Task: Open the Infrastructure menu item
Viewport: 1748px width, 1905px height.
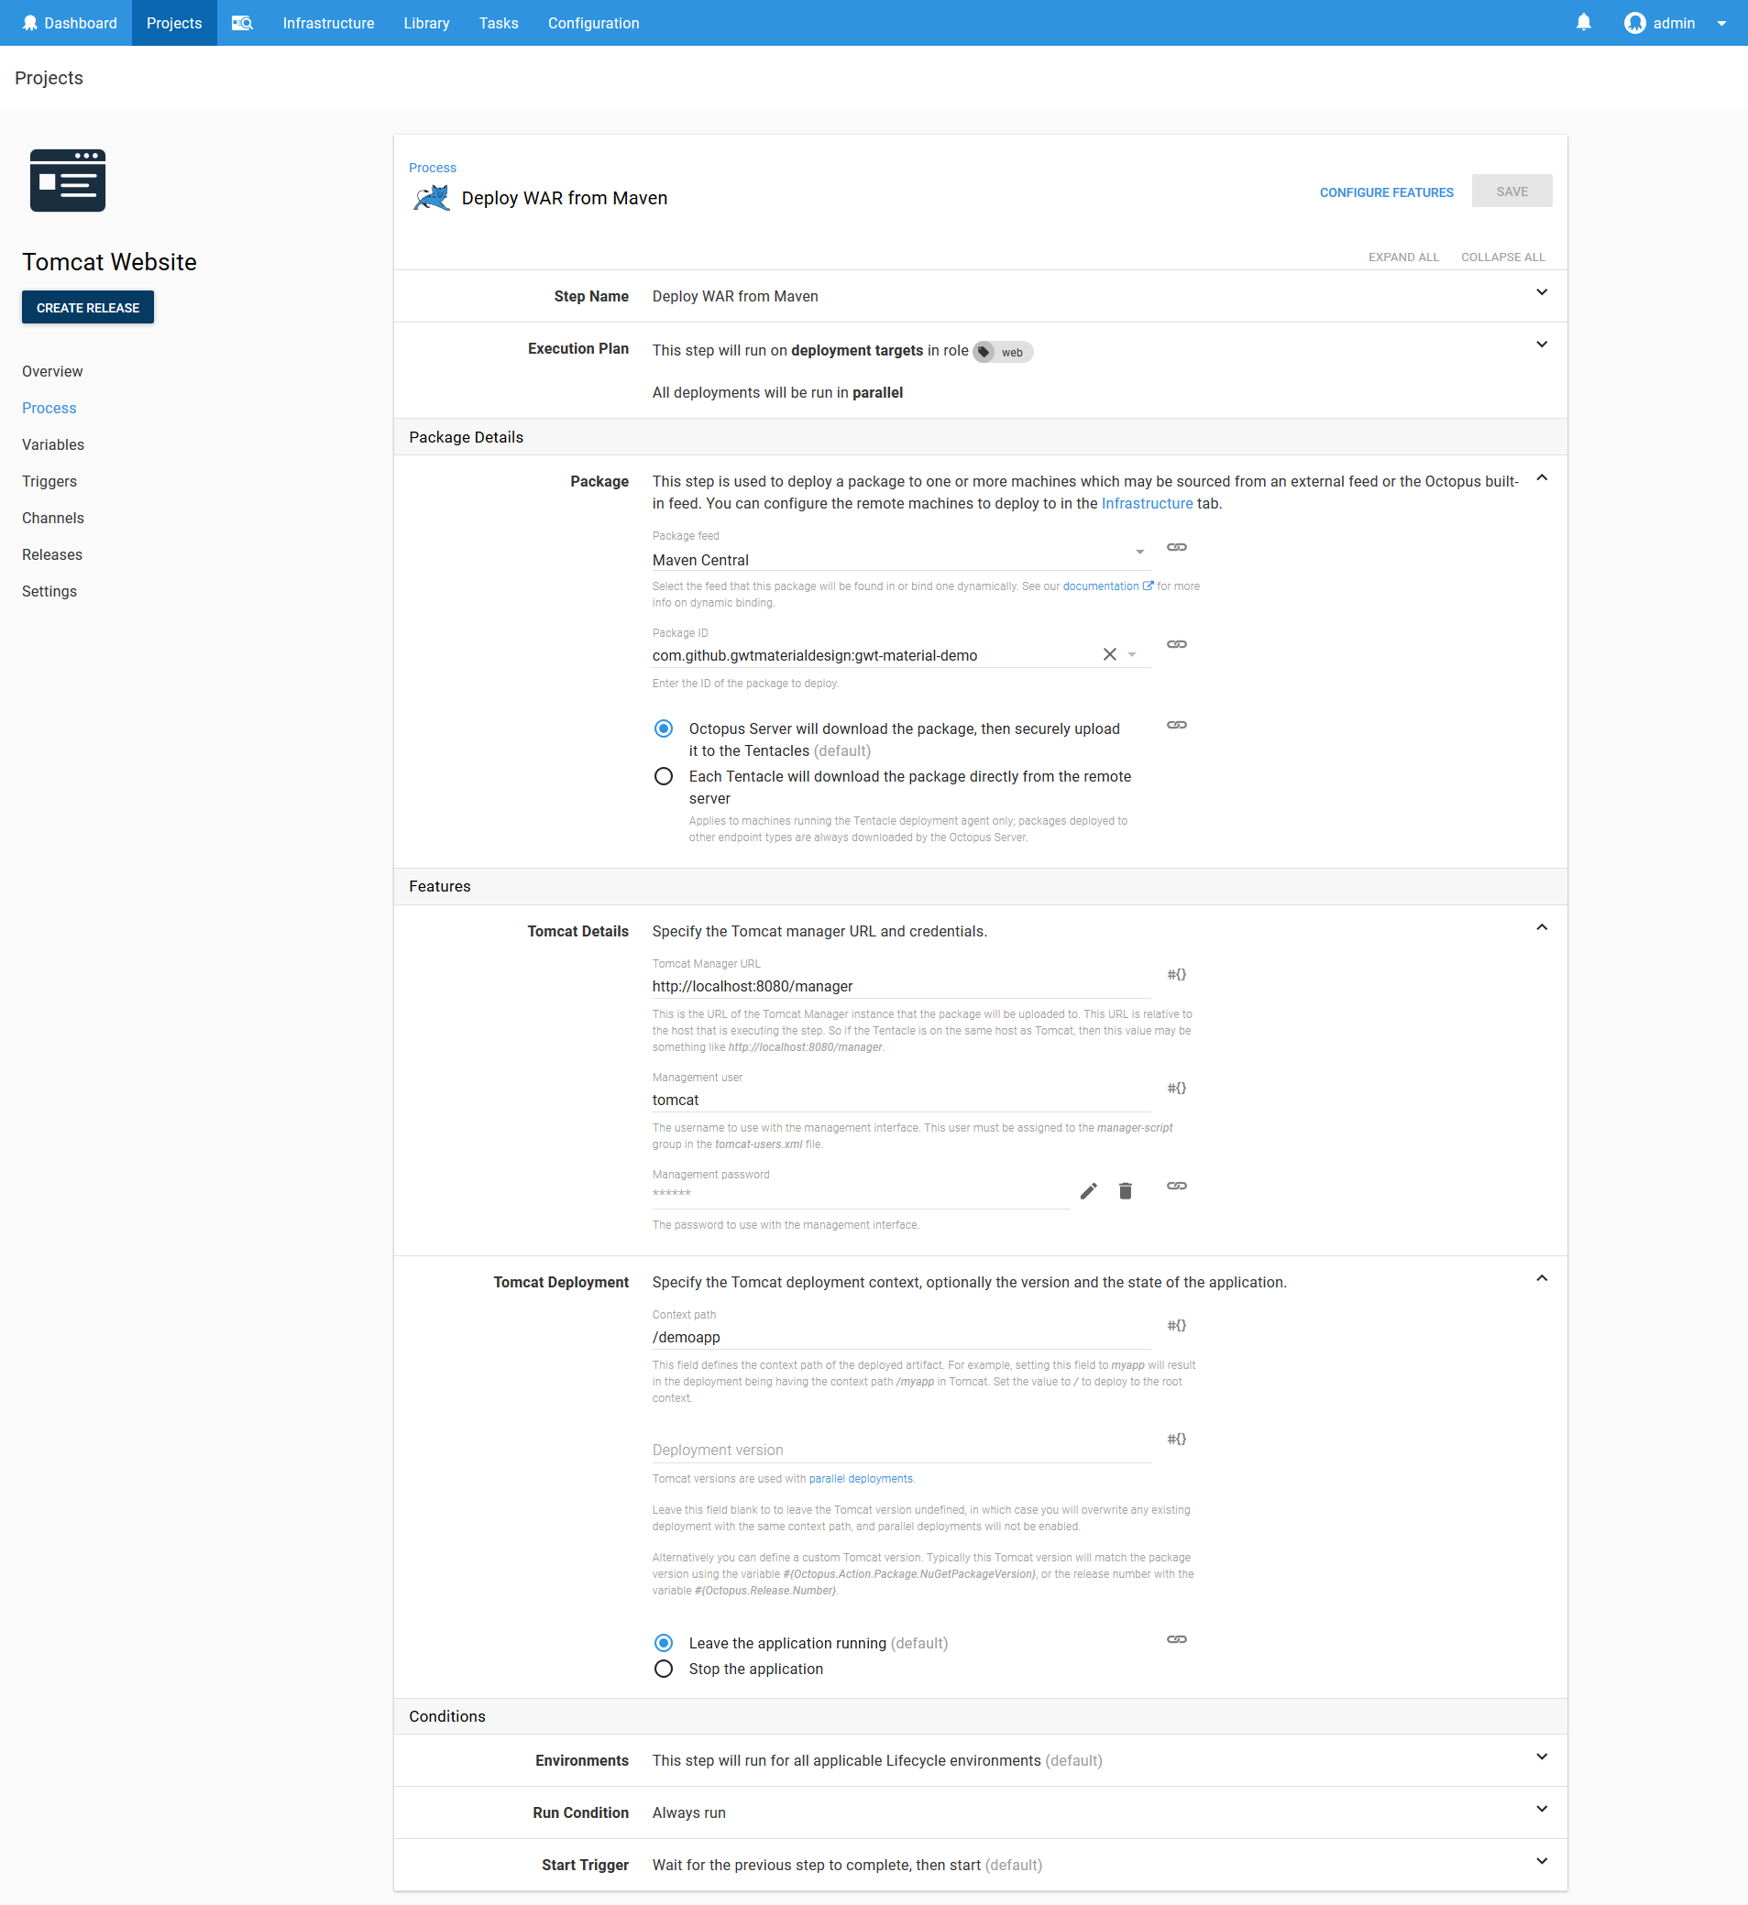Action: point(327,23)
